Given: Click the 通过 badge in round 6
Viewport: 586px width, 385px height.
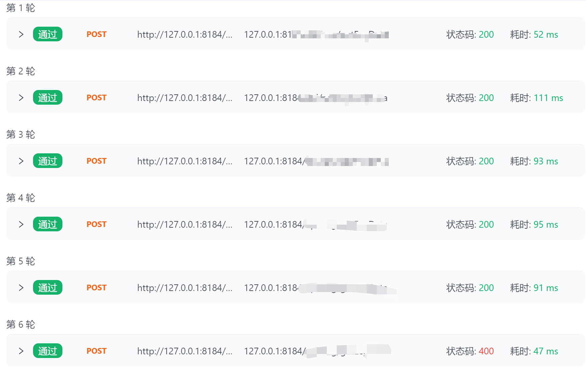Looking at the screenshot, I should (48, 351).
